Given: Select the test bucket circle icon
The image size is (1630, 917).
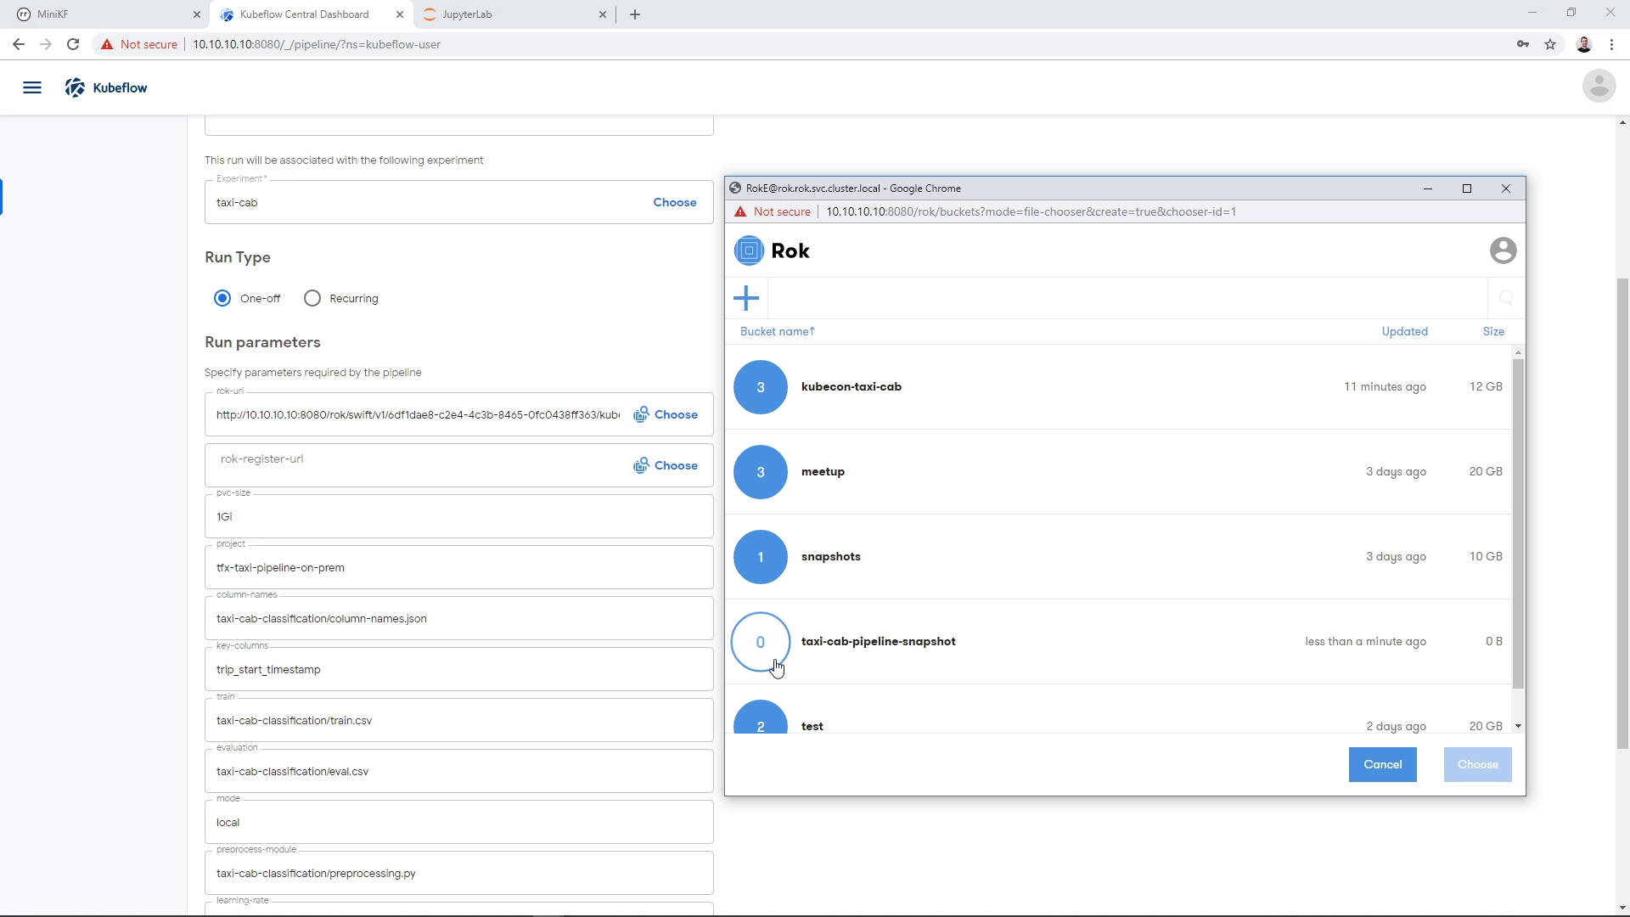Looking at the screenshot, I should 761,717.
